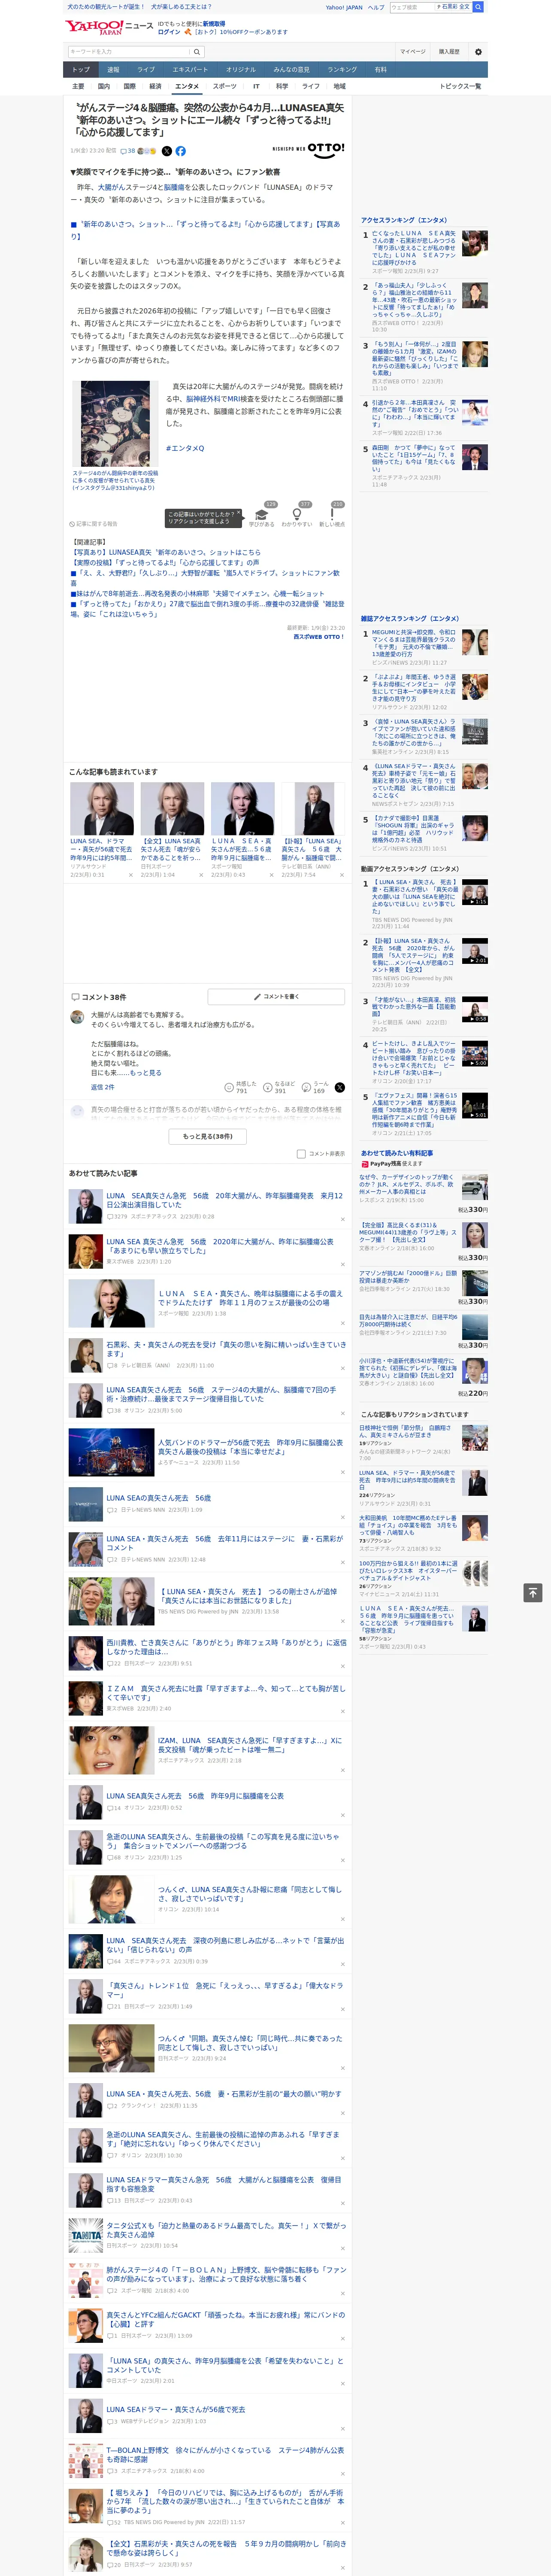This screenshot has width=551, height=2576.
Task: Open recommended article 西川貴教、亡き真矢さんに
Action: point(226,1646)
